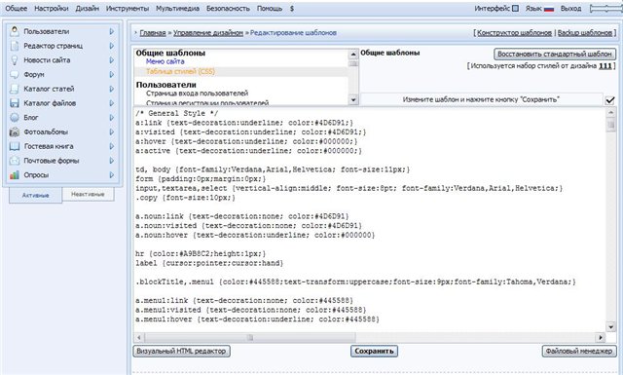Click the template list scroll up arrow

[353, 55]
